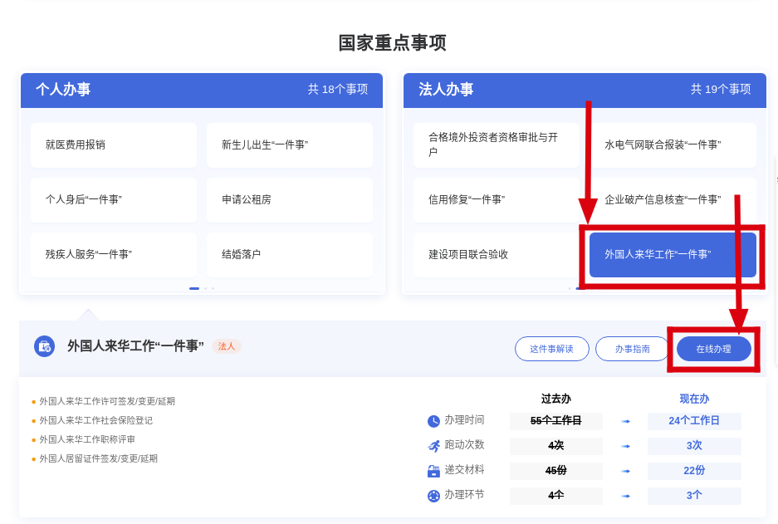Click the arrow icon in the 递交材料 row

tap(625, 471)
